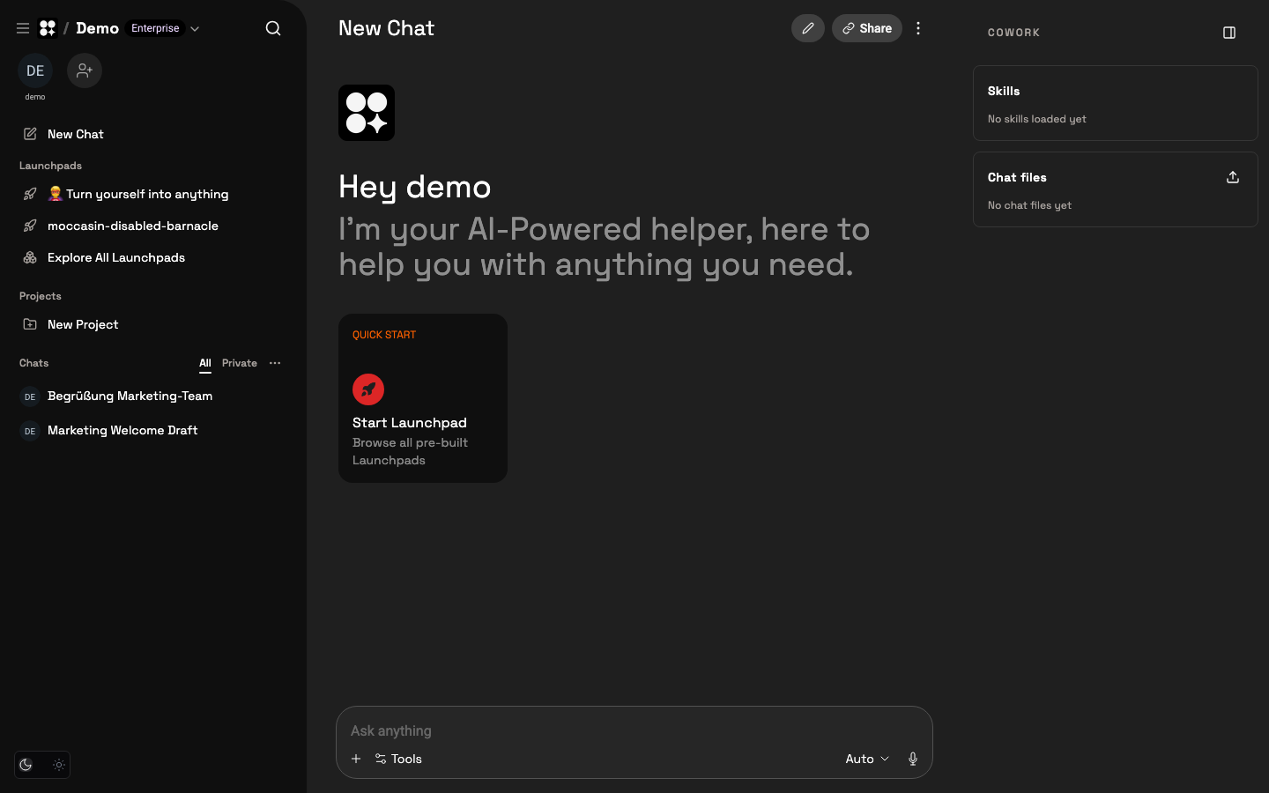
Task: Click DE avatar beside Marketing Welcome Draft
Action: (30, 431)
